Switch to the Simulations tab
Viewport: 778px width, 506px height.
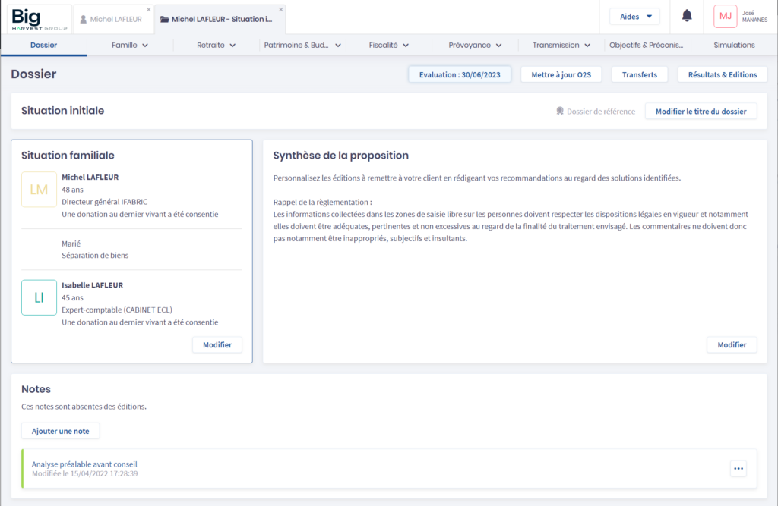(x=734, y=46)
